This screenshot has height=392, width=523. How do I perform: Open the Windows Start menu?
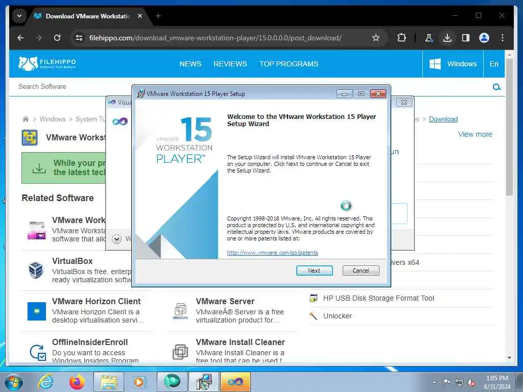tap(14, 382)
